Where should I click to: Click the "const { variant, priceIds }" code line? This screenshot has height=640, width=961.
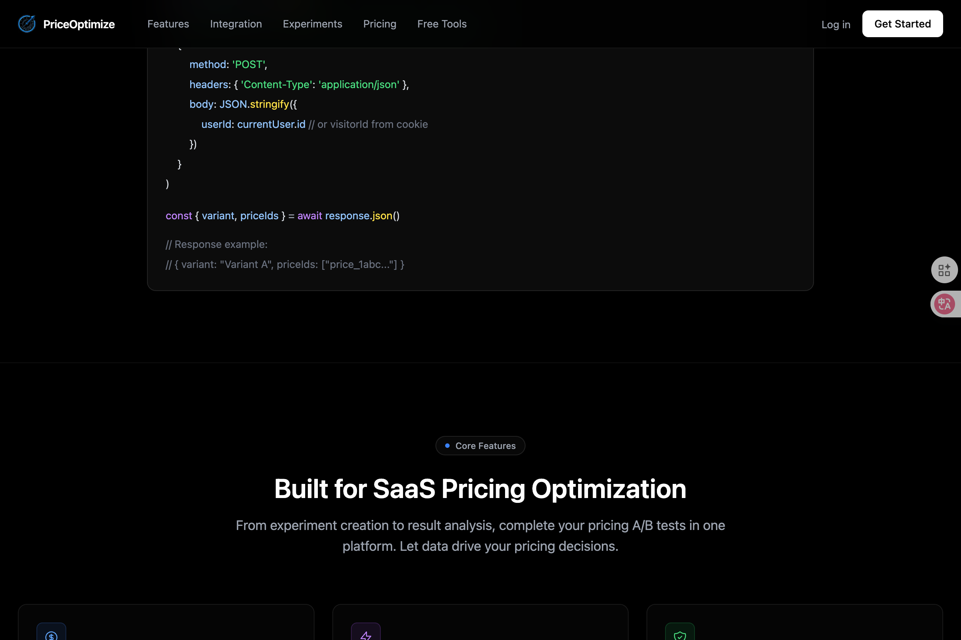282,216
